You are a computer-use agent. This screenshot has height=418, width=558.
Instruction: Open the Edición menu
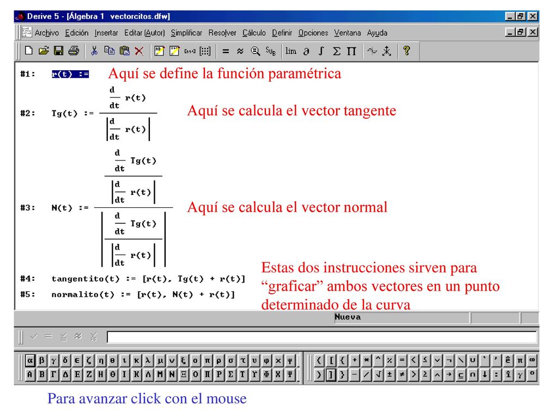[76, 33]
